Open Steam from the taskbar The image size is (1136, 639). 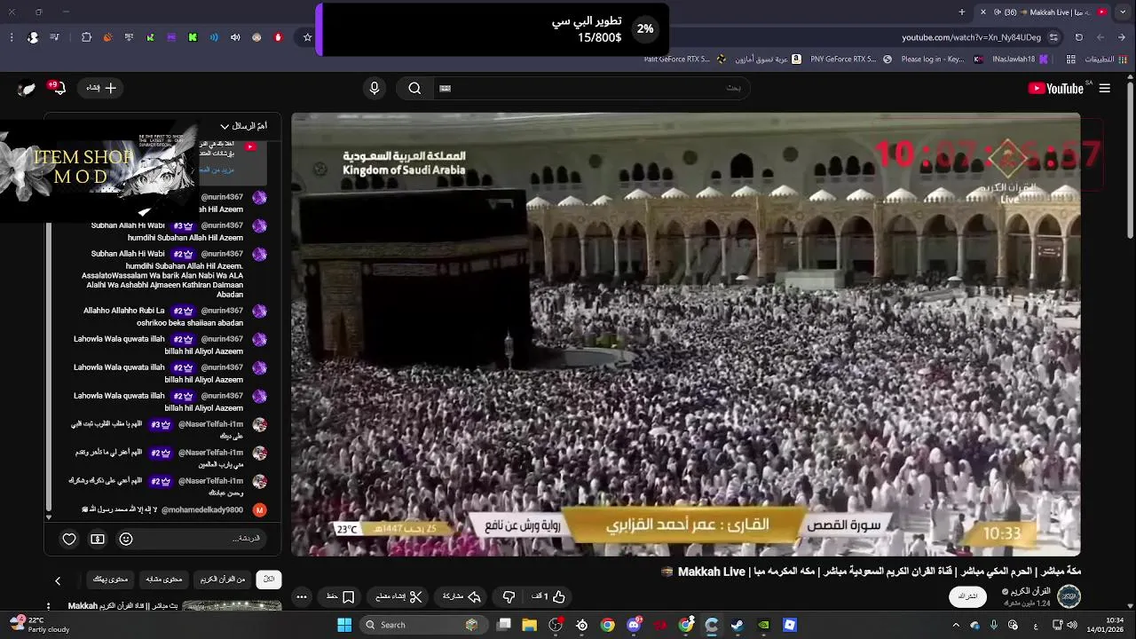(738, 625)
